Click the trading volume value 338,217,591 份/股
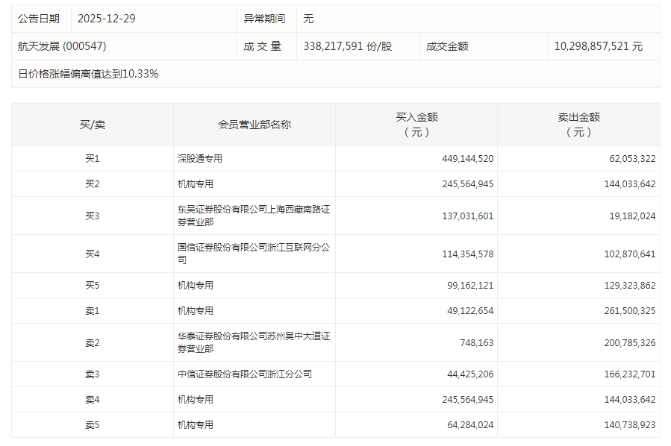Viewport: 671px width, 446px height. pyautogui.click(x=347, y=46)
